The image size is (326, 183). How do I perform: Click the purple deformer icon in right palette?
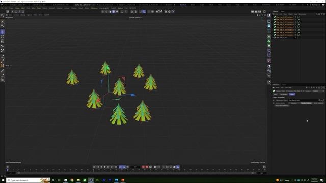[x=269, y=50]
